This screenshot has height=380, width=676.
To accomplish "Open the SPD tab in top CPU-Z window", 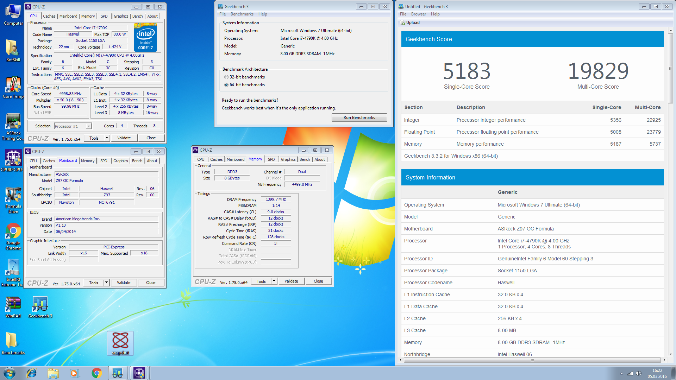I will point(104,16).
